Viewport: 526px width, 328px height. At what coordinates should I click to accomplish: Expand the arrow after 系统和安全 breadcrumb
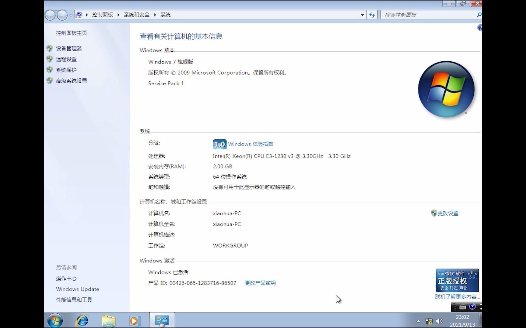pos(155,15)
